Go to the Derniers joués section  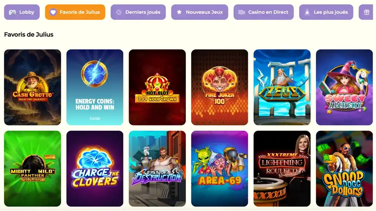pyautogui.click(x=138, y=12)
